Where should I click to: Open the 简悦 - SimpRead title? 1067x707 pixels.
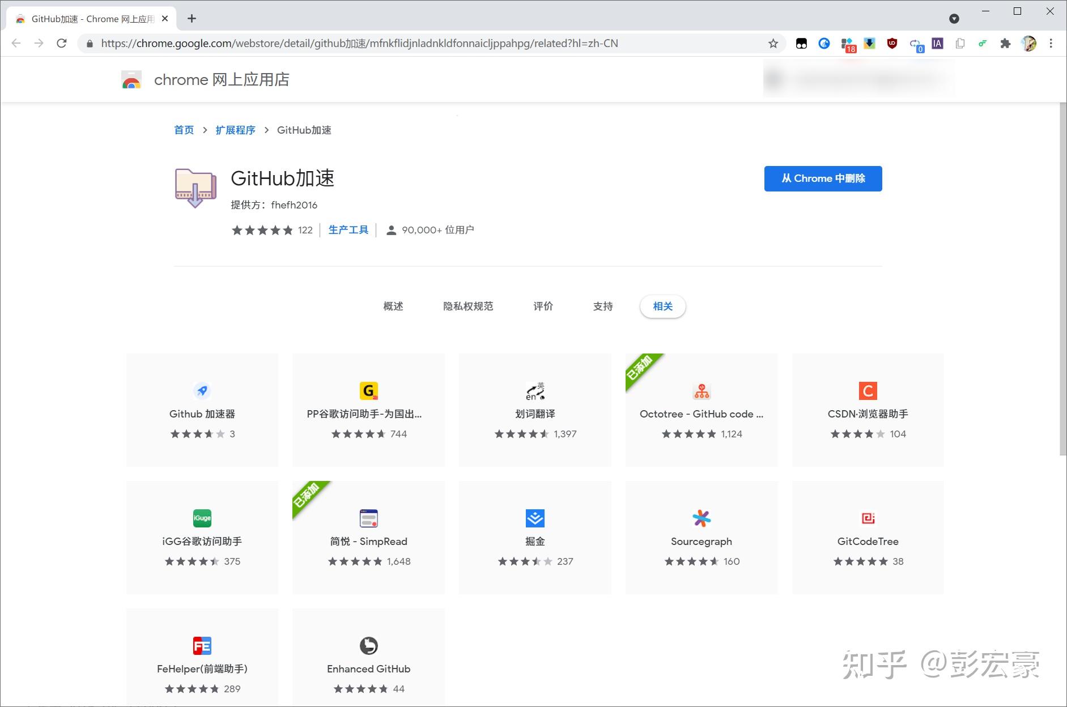click(x=369, y=542)
